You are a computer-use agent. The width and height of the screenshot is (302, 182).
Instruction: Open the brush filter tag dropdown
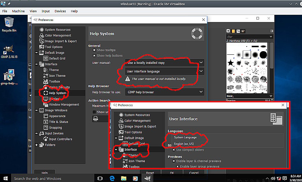coord(271,36)
